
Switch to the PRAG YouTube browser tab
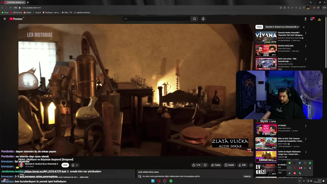click(14, 2)
